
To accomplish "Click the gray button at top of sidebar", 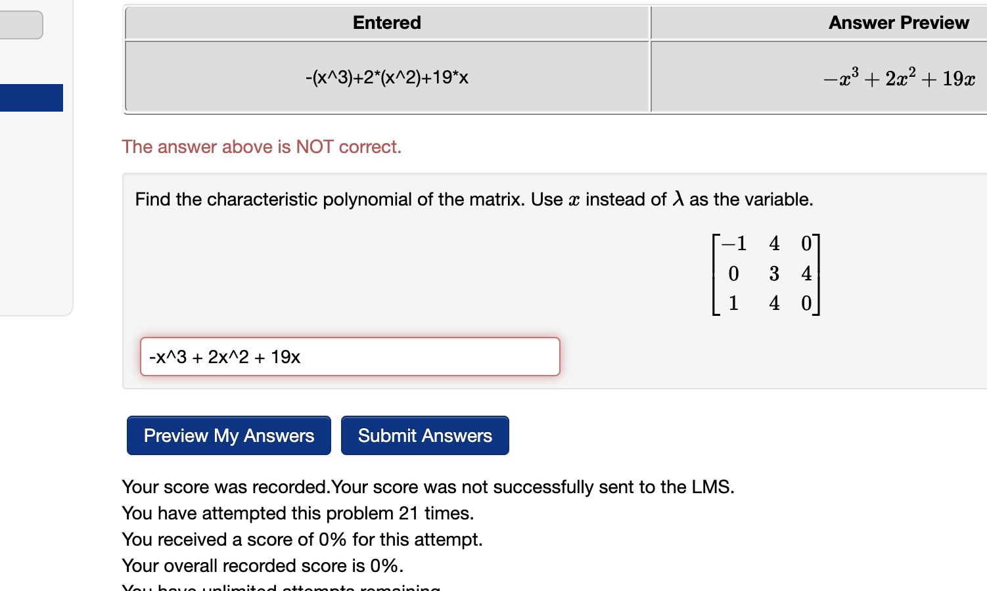I will tap(20, 24).
